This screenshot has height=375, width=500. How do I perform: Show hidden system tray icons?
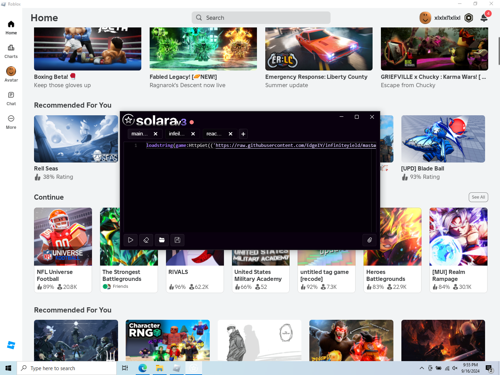coord(422,368)
